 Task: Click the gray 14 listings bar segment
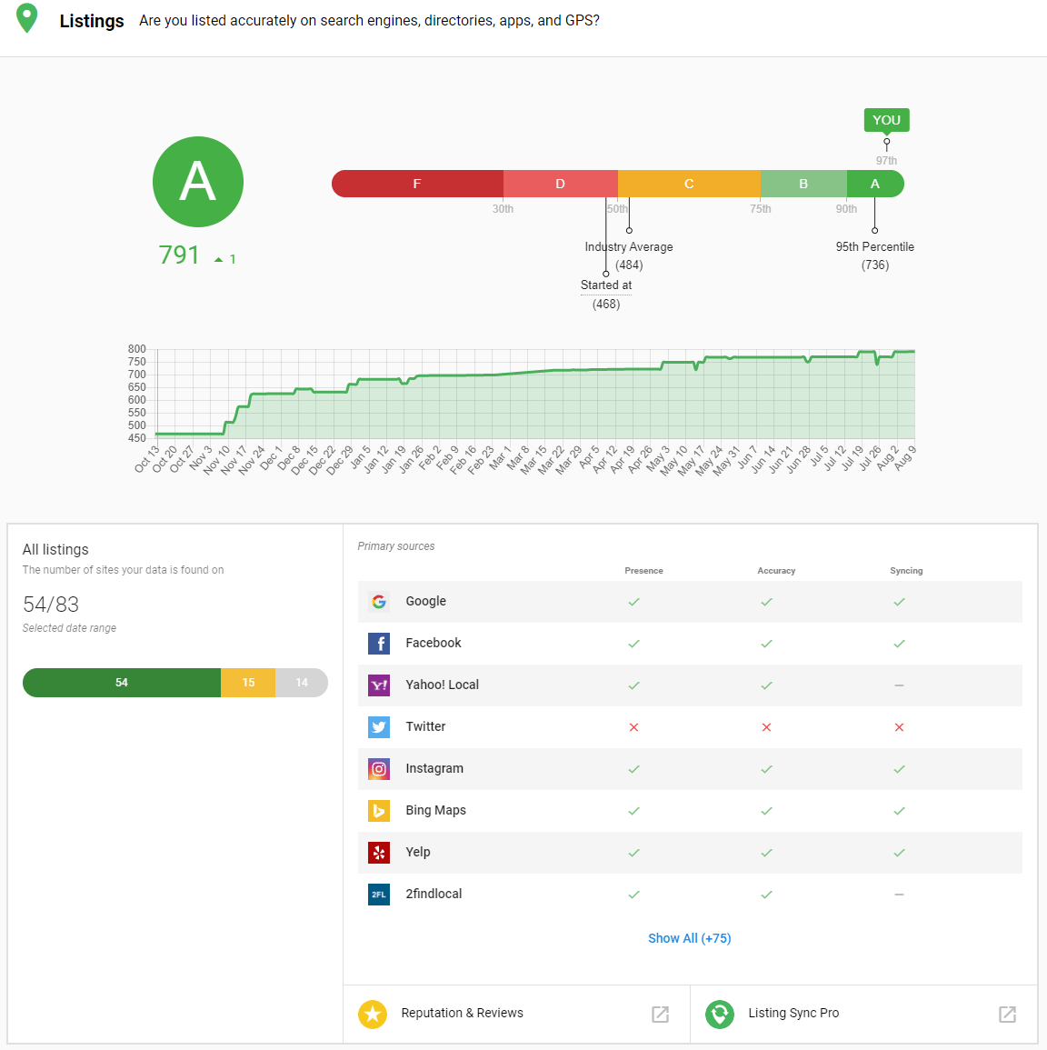tap(302, 683)
